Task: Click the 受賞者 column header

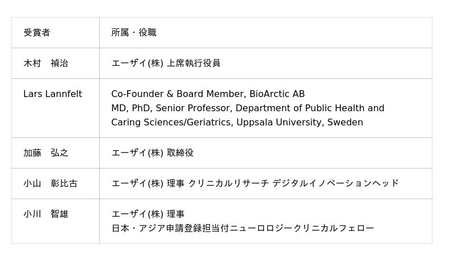Action: 37,33
